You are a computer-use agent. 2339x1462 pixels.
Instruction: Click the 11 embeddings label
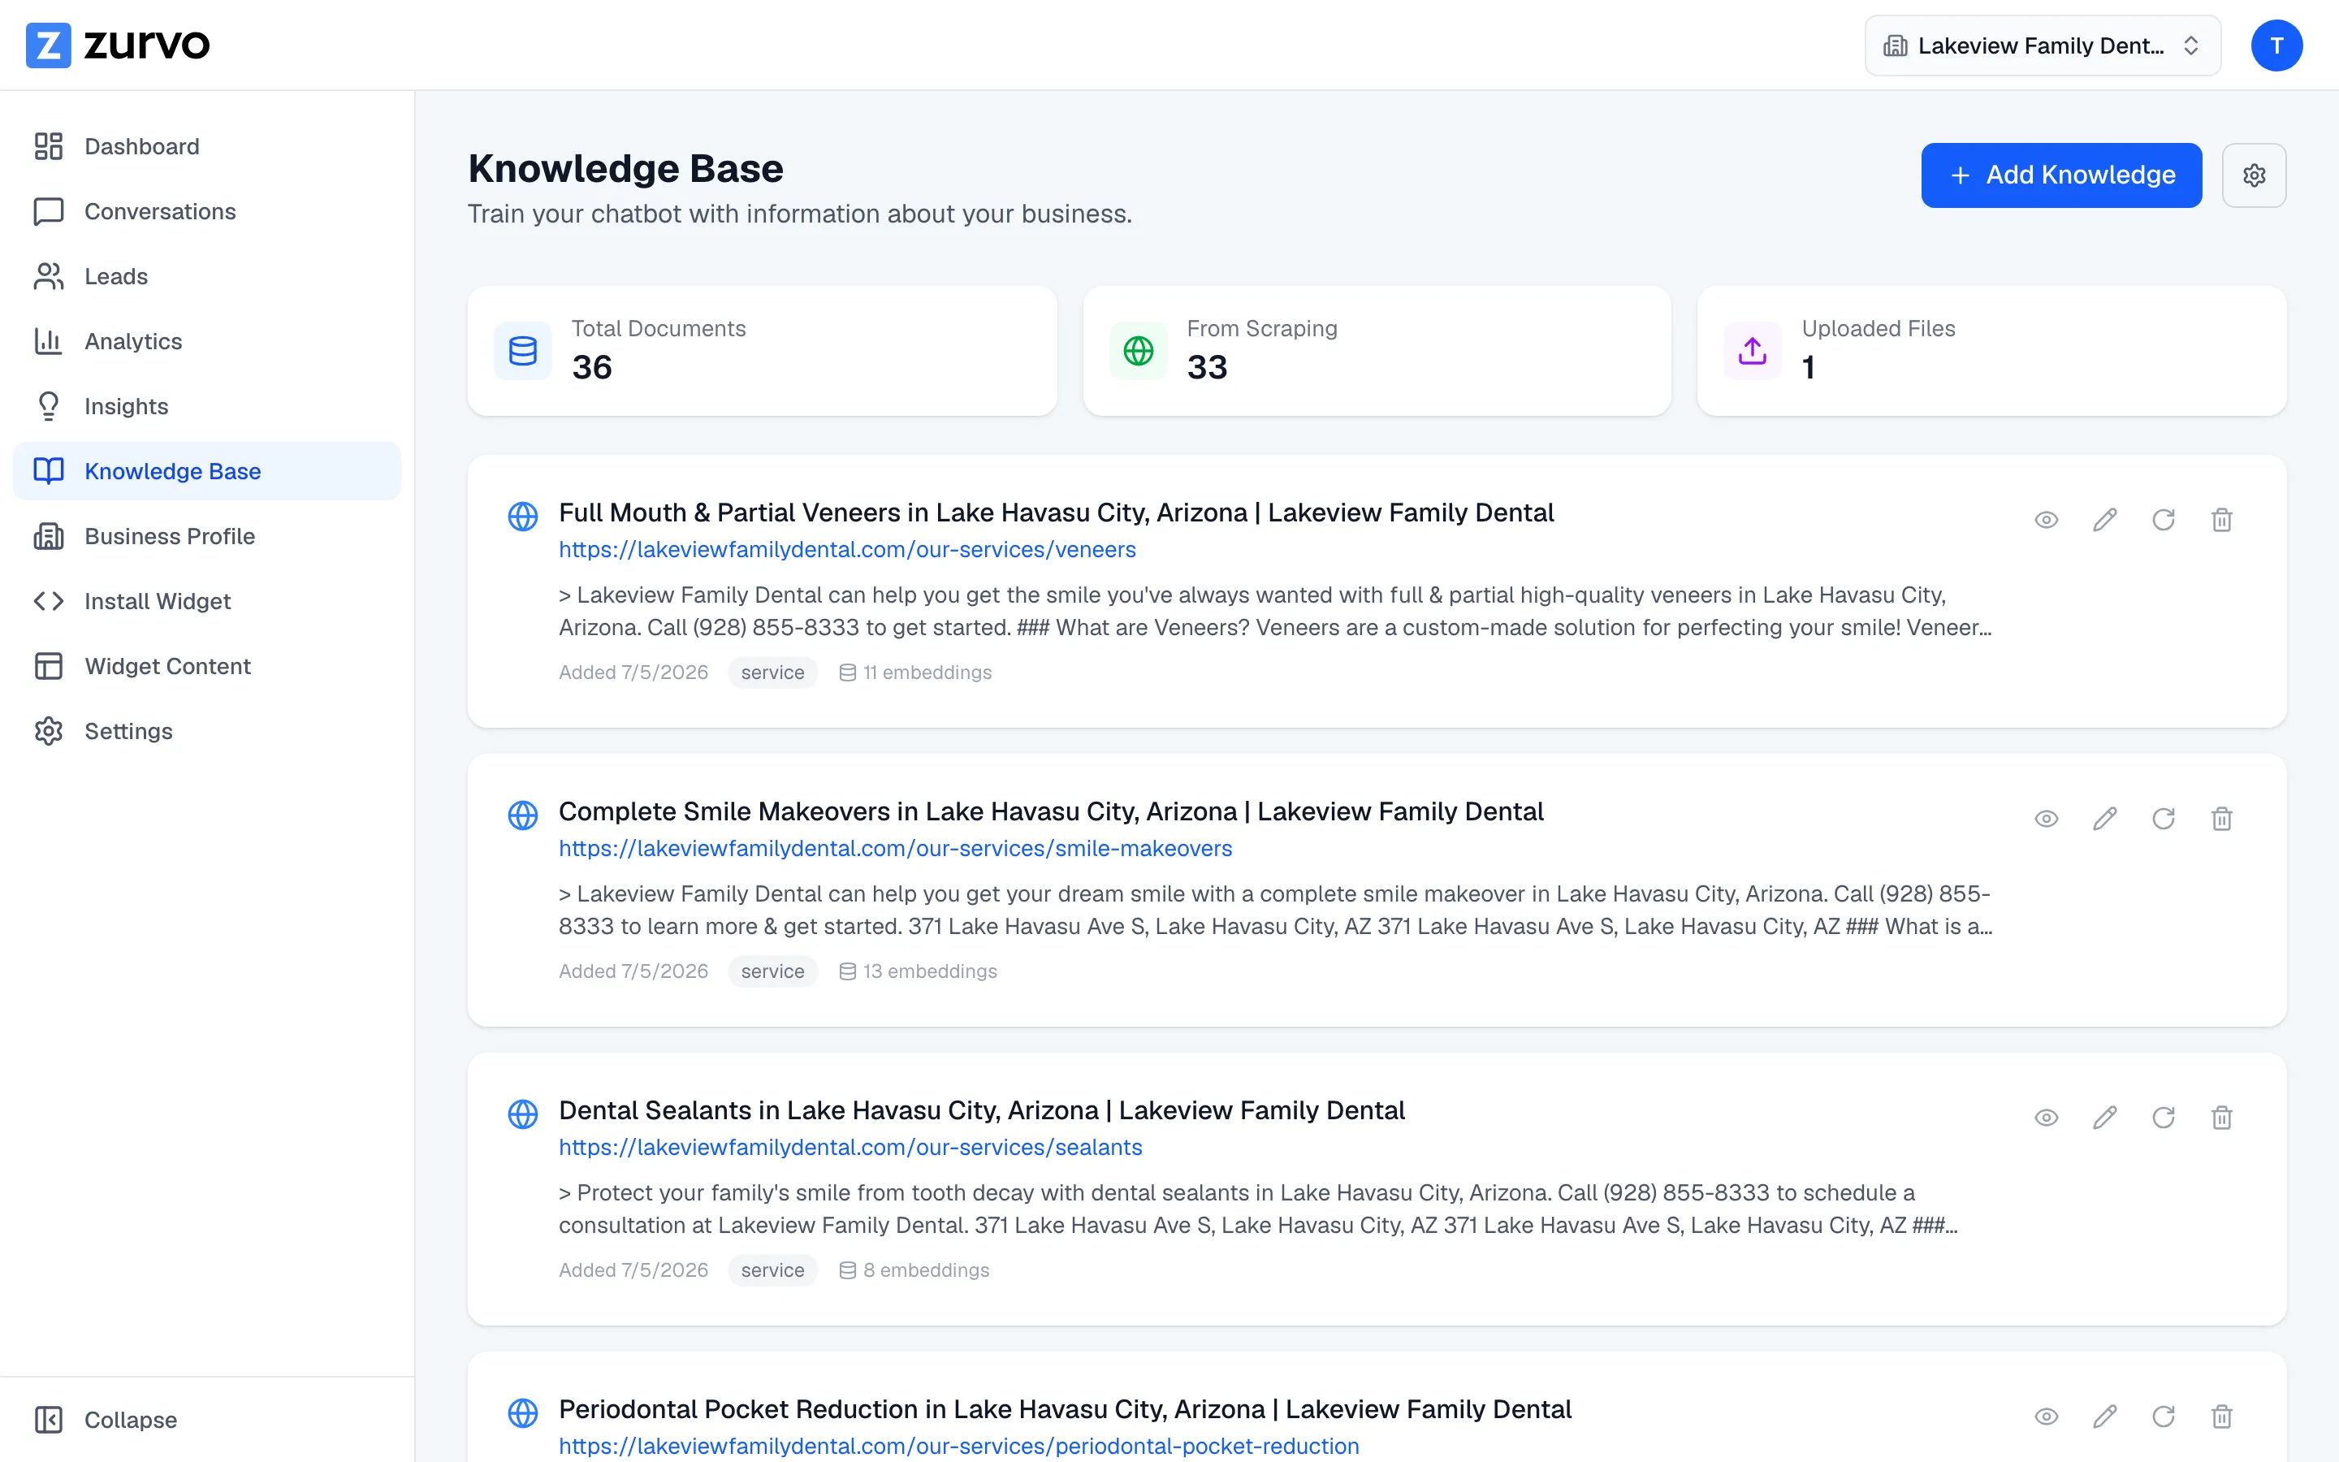(x=914, y=672)
